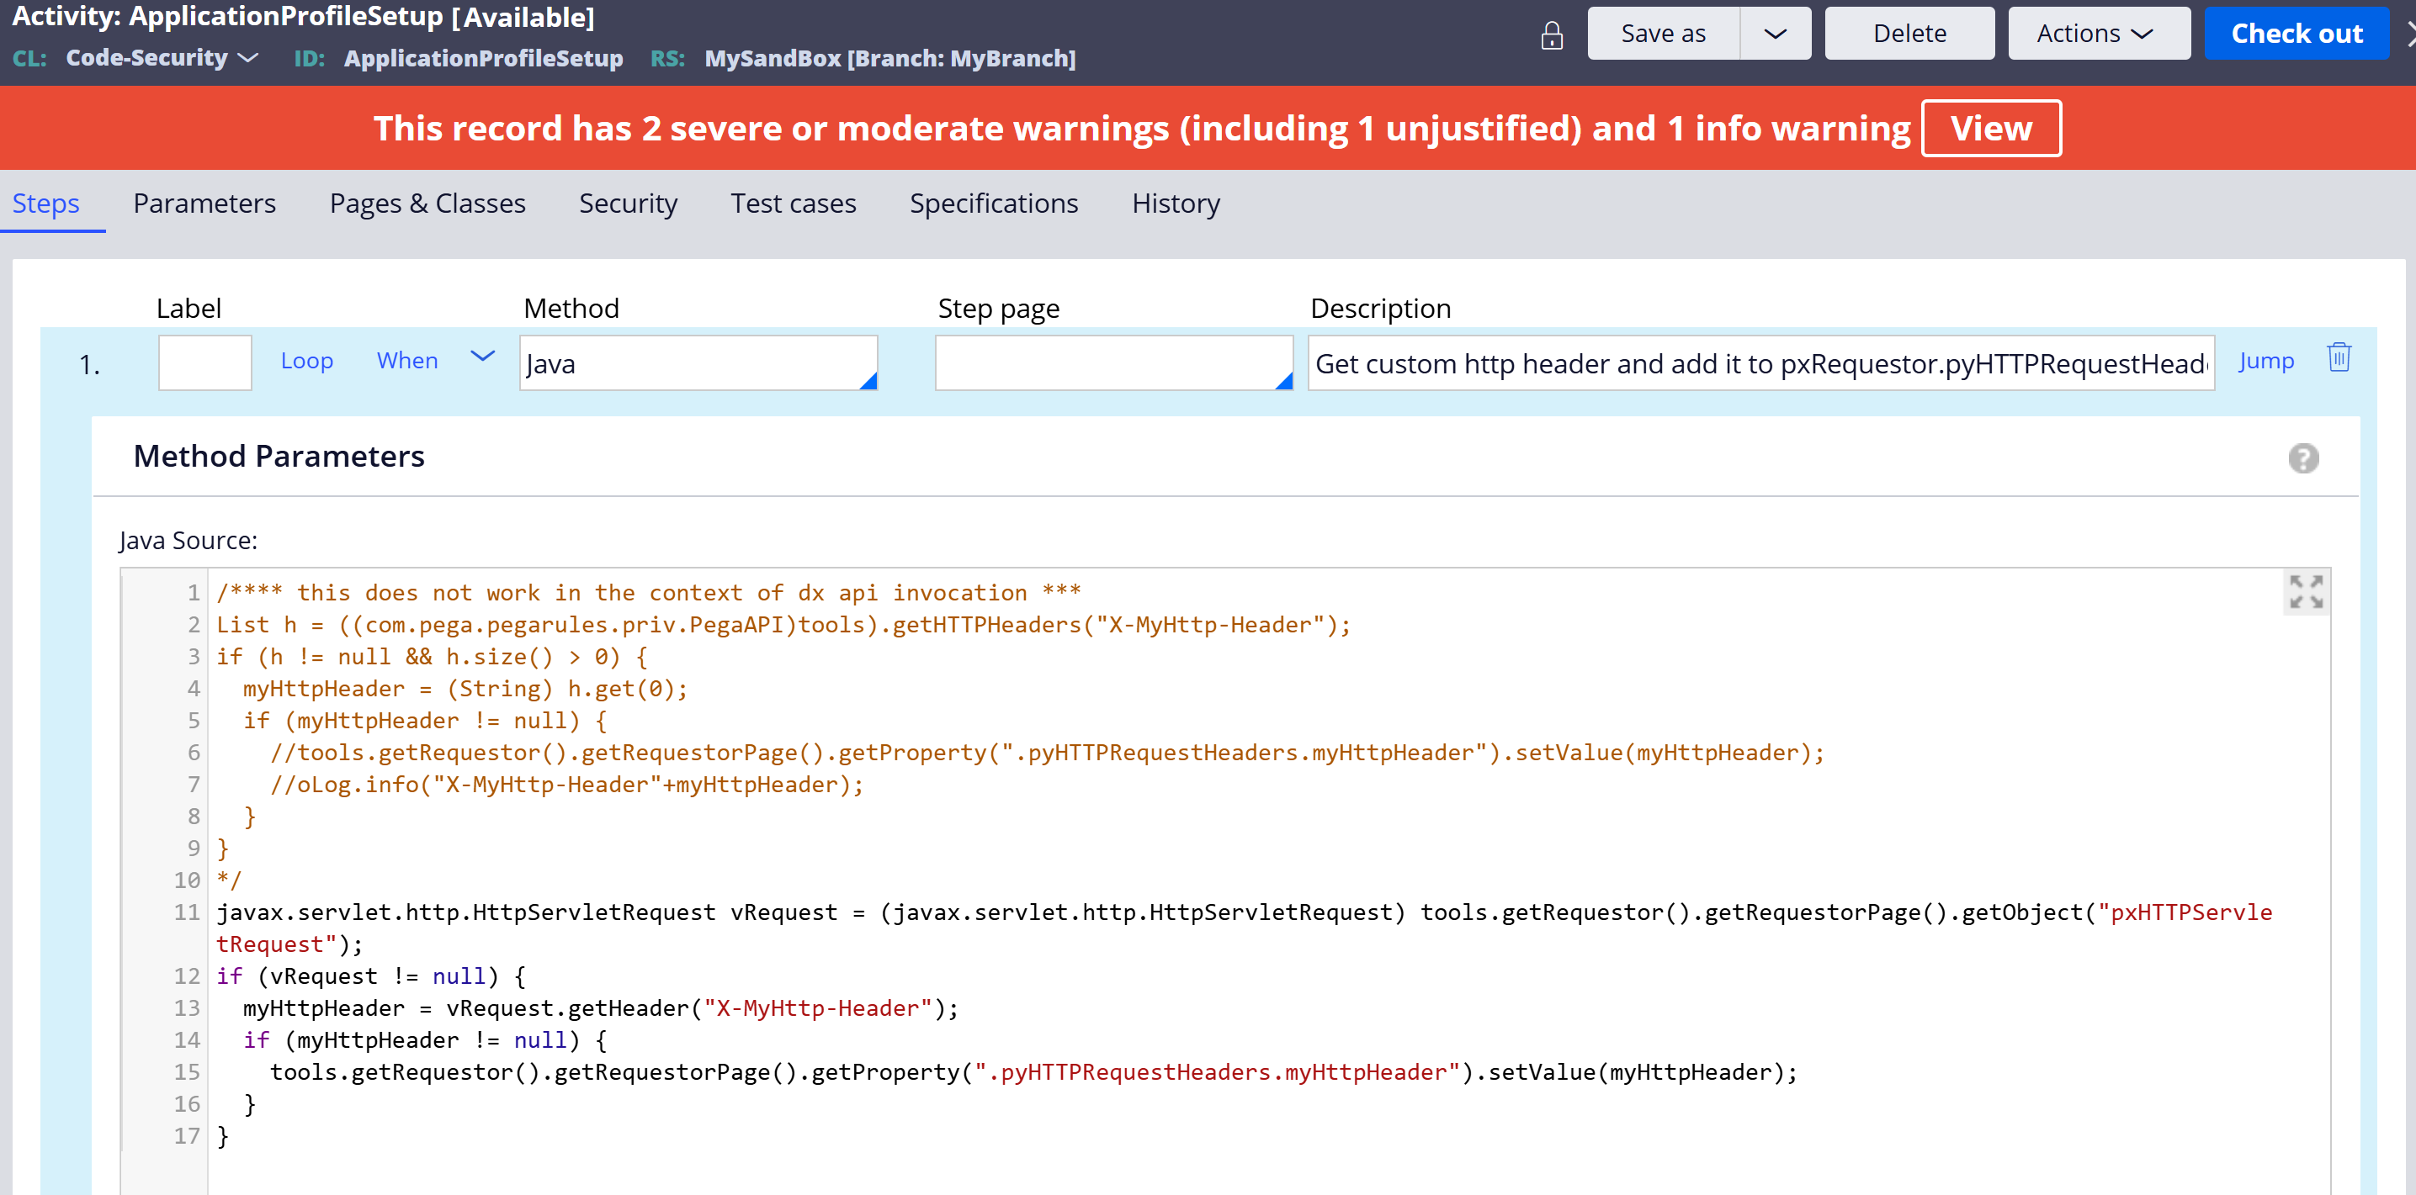The width and height of the screenshot is (2416, 1195).
Task: Open the Actions menu
Action: [2098, 34]
